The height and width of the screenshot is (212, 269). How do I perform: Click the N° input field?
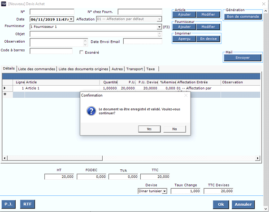coord(52,12)
